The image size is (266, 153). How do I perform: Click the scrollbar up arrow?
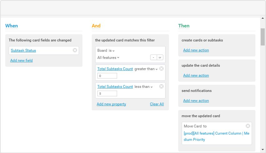coord(263,19)
